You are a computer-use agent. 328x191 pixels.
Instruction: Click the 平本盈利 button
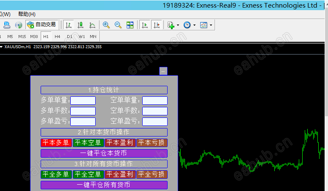coord(120,143)
